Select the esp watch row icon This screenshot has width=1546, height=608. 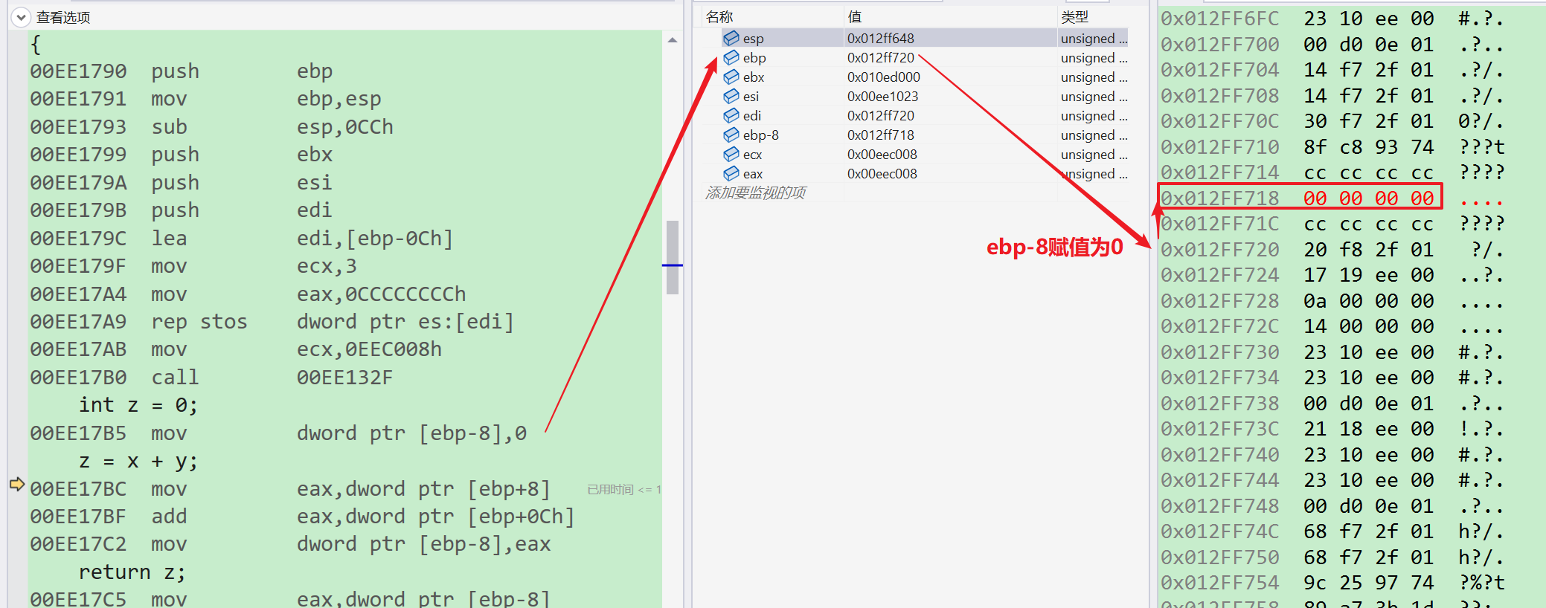pyautogui.click(x=731, y=38)
